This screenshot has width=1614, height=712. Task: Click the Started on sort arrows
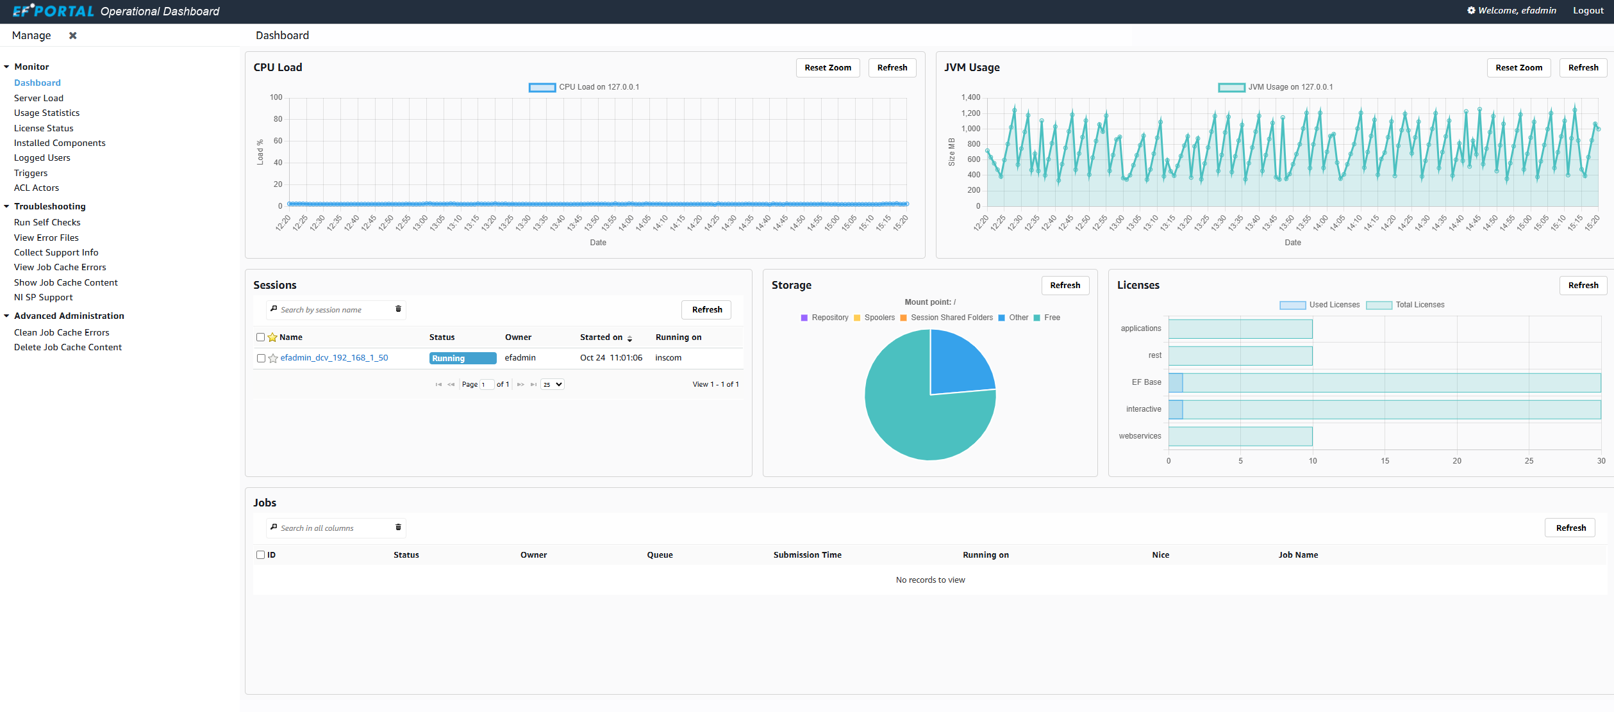(x=630, y=338)
